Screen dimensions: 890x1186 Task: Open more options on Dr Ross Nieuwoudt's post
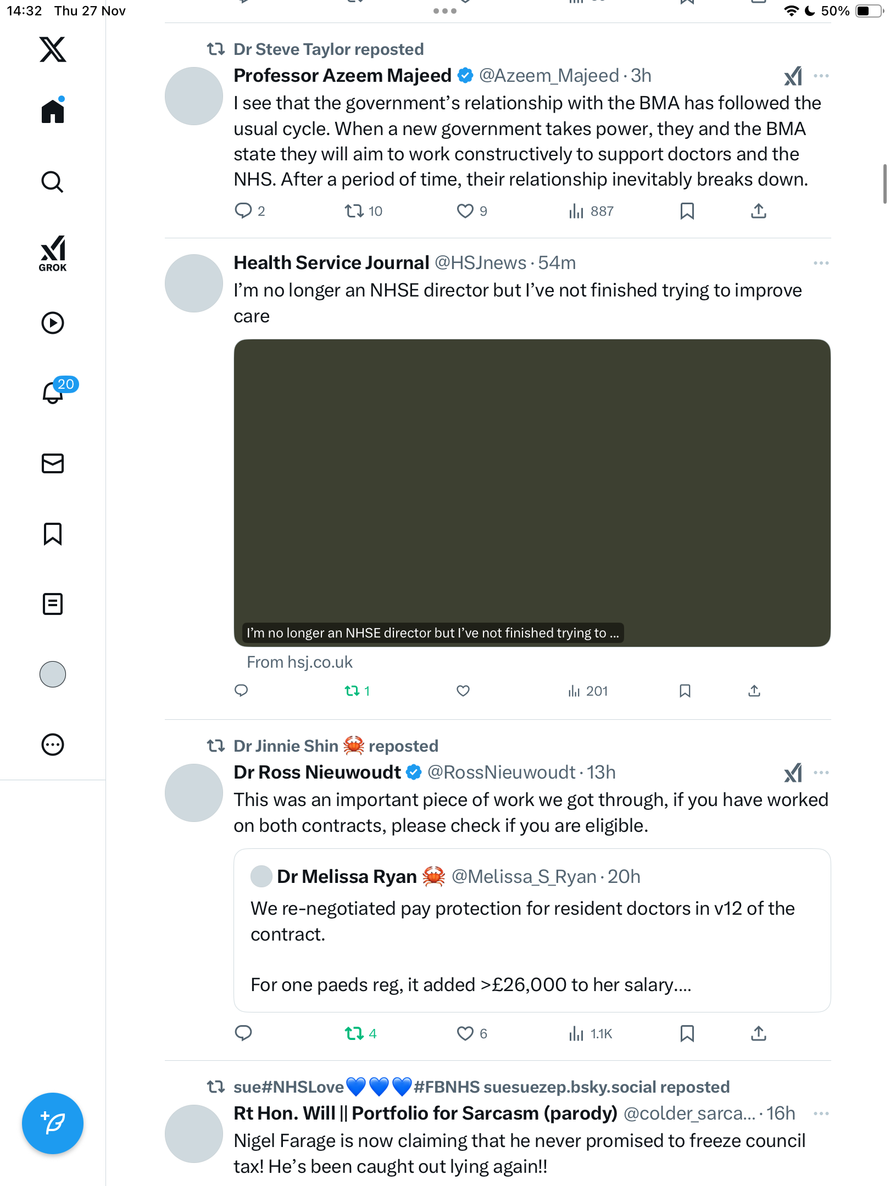821,773
